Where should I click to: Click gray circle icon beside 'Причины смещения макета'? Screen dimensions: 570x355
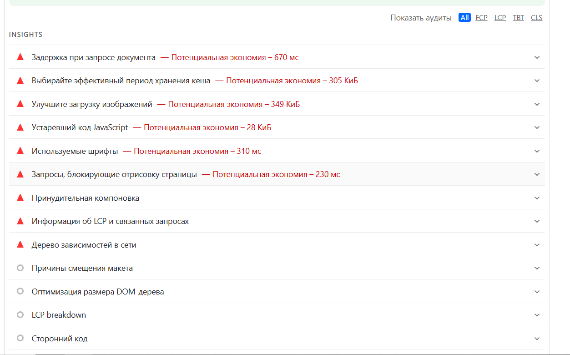point(20,268)
